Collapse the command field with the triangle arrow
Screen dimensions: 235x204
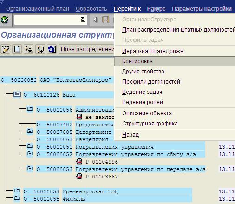[95, 20]
